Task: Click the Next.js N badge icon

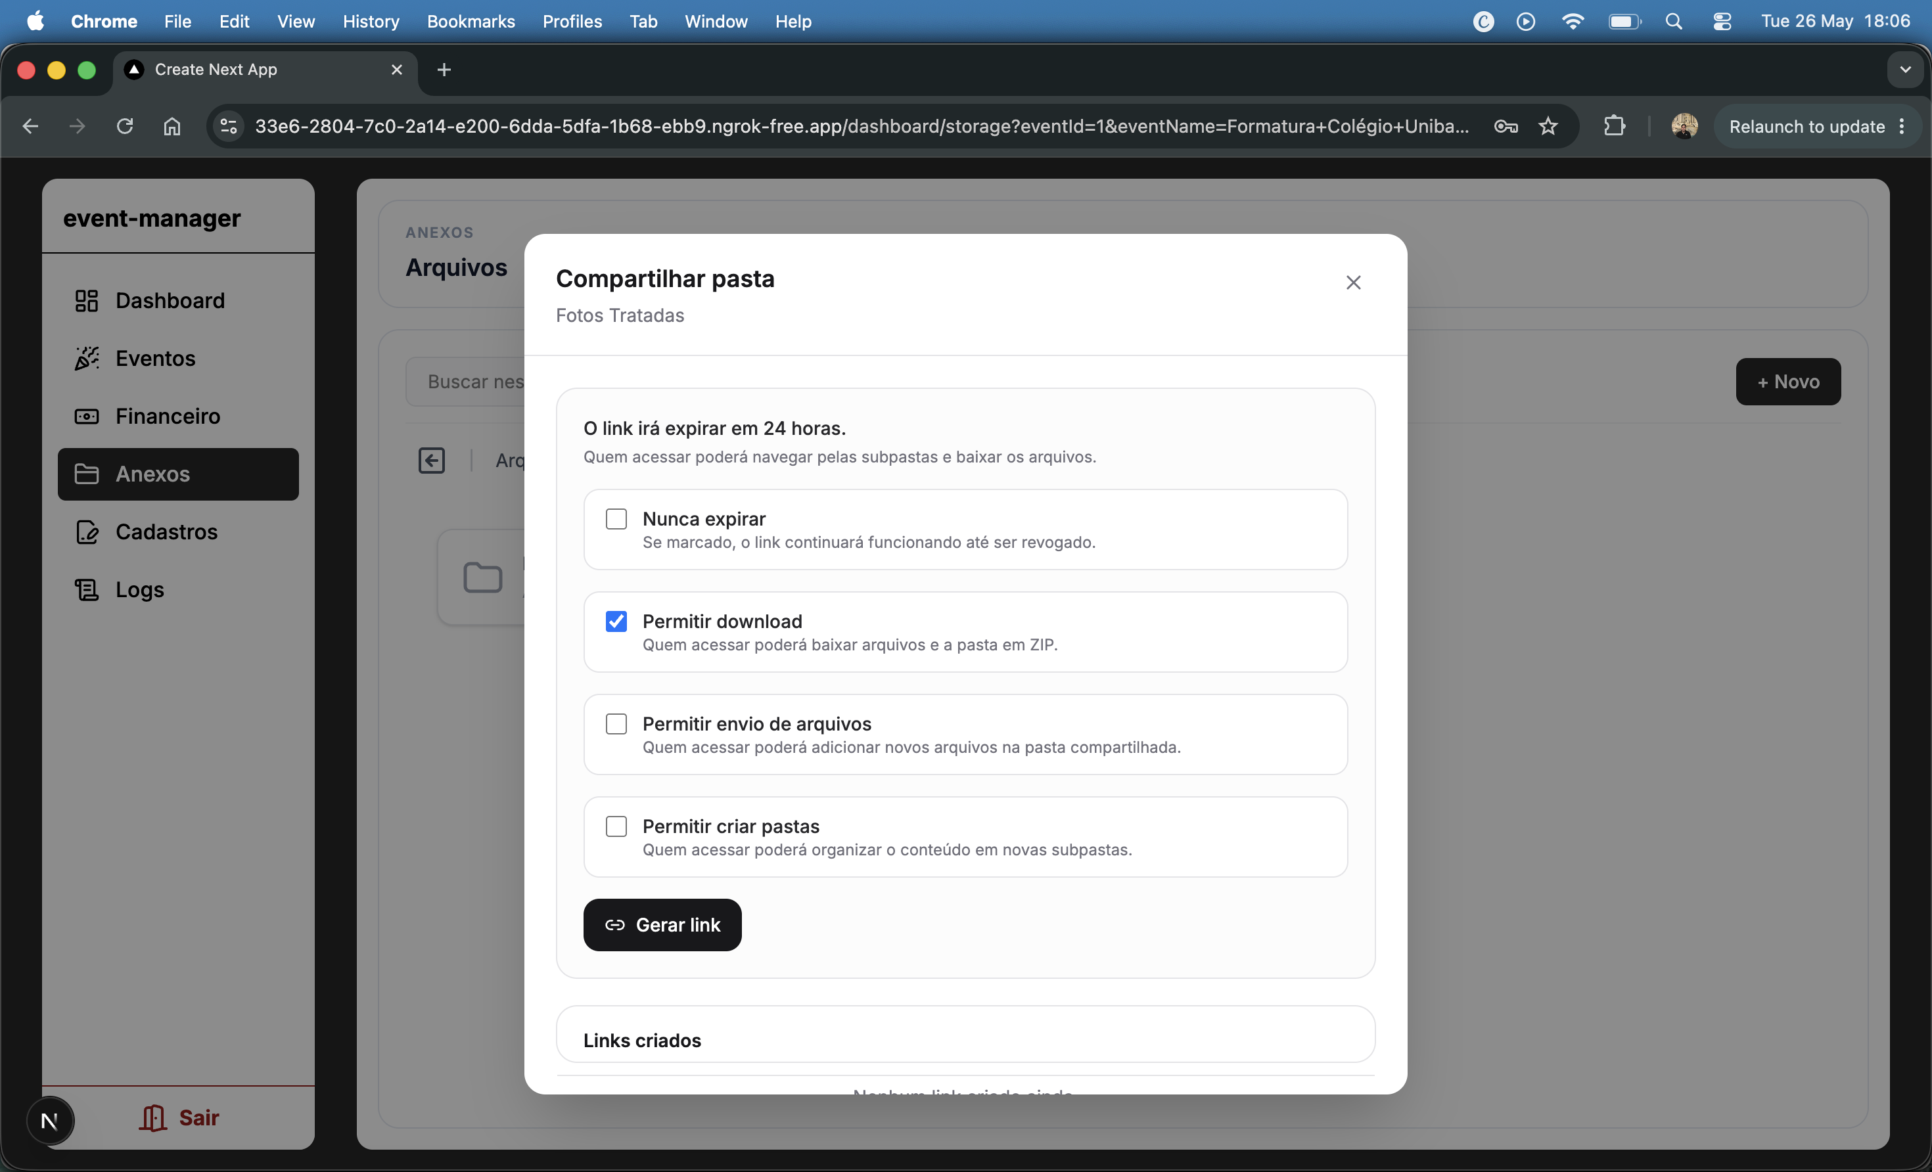Action: click(x=50, y=1120)
